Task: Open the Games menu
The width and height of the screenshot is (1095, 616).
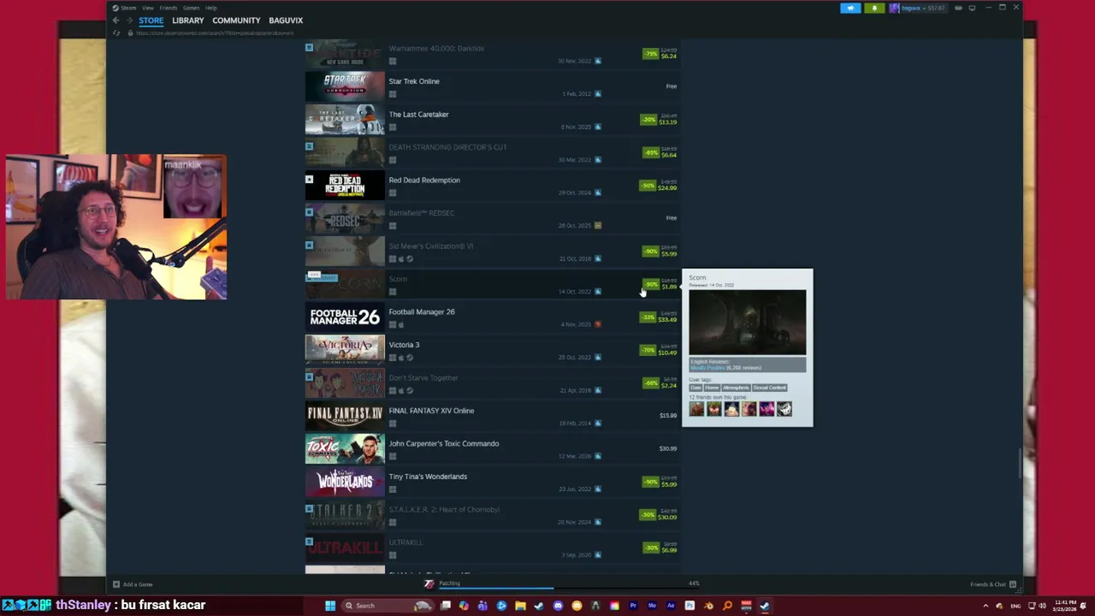Action: (x=192, y=8)
